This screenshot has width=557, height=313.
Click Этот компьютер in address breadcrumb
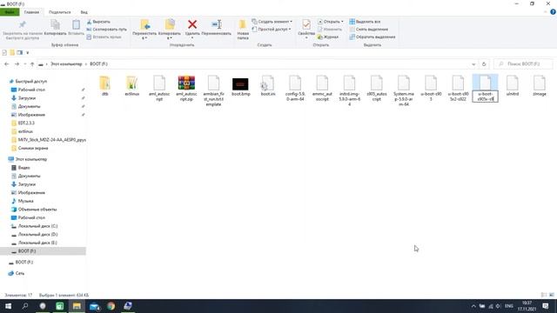[x=66, y=63]
